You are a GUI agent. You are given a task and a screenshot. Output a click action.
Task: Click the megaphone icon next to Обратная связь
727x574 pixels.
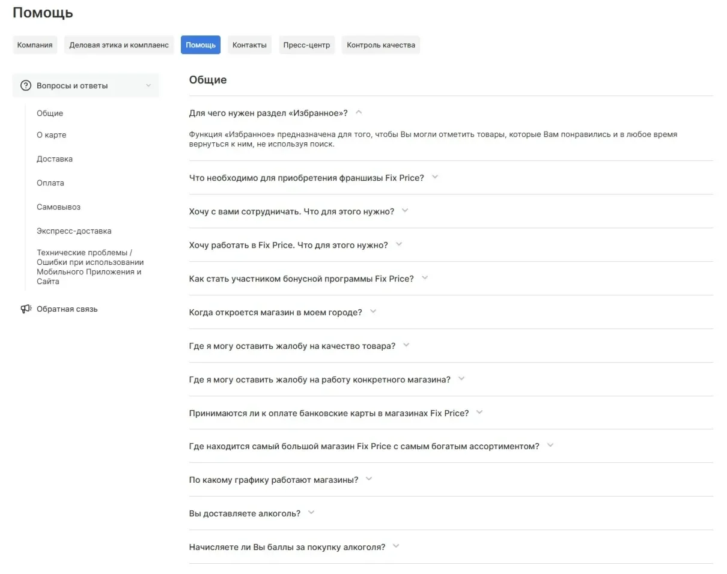(26, 309)
